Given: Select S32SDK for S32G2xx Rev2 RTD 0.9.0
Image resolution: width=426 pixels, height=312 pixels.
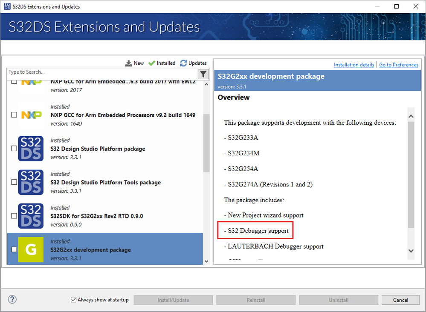Looking at the screenshot, I should pos(97,216).
